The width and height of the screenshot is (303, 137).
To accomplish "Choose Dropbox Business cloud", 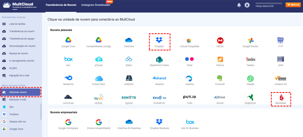I will tap(159, 124).
